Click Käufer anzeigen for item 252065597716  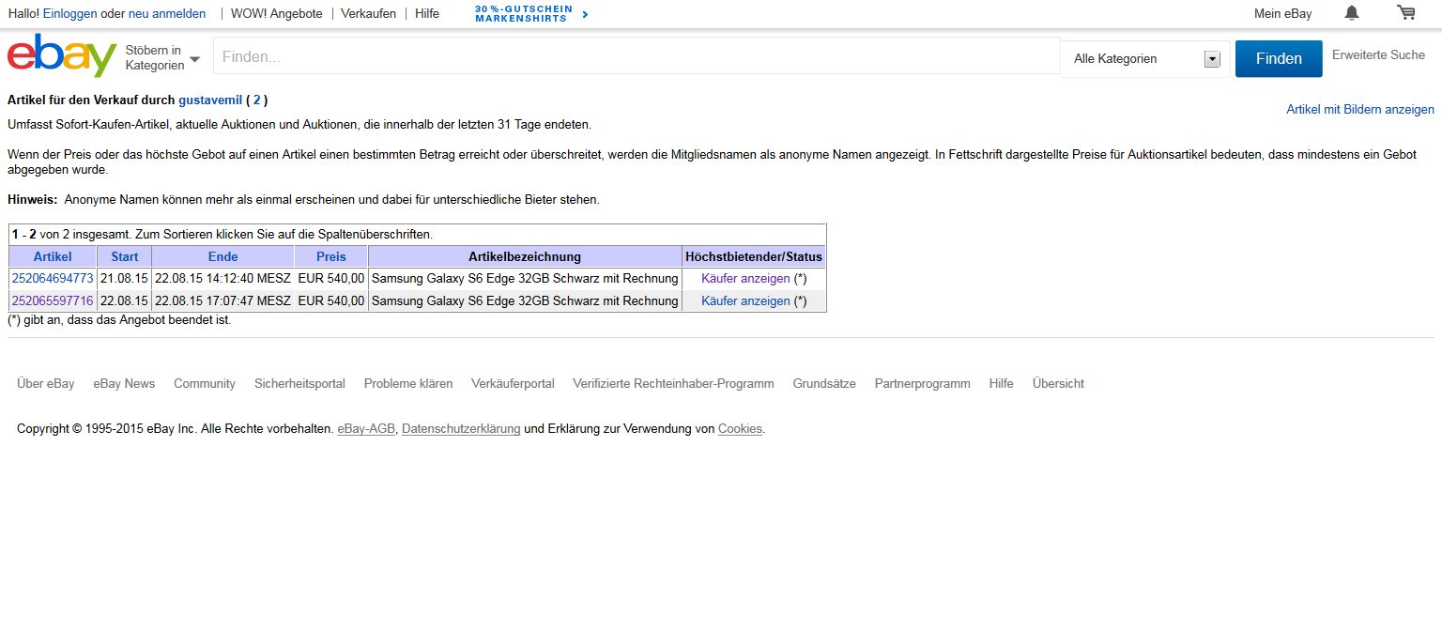click(x=745, y=301)
